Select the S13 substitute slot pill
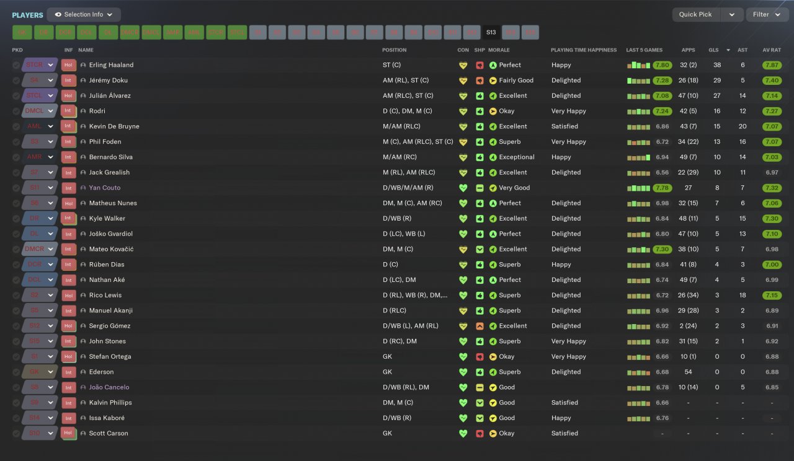 point(491,32)
